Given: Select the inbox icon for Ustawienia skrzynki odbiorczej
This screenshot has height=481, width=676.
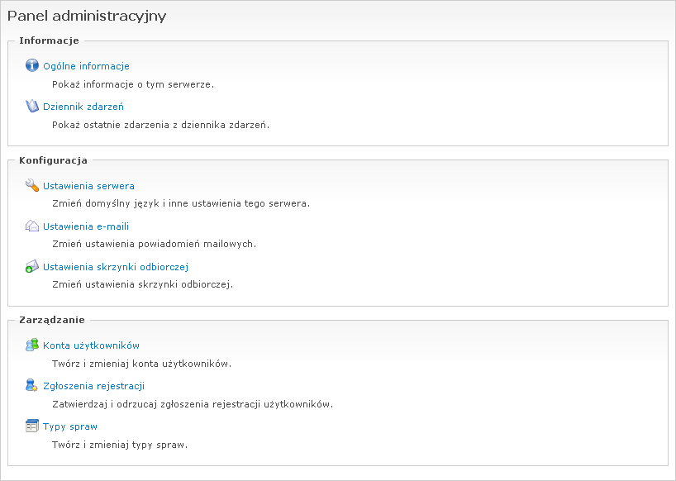Looking at the screenshot, I should [31, 267].
